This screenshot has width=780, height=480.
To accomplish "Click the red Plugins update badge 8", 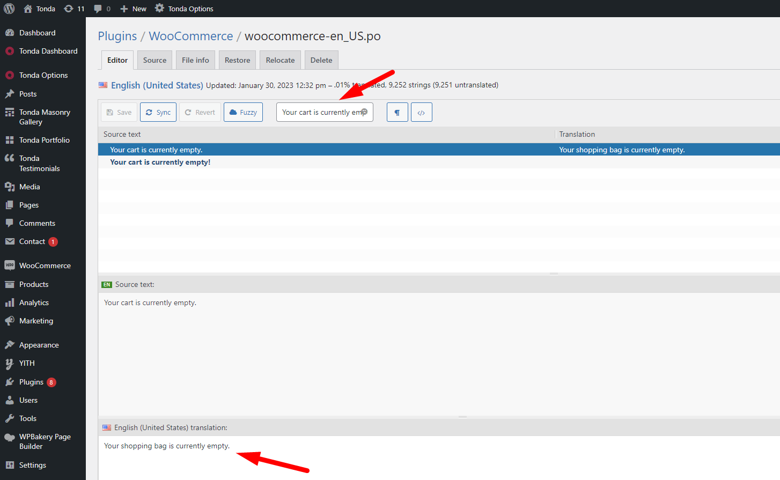I will (51, 382).
